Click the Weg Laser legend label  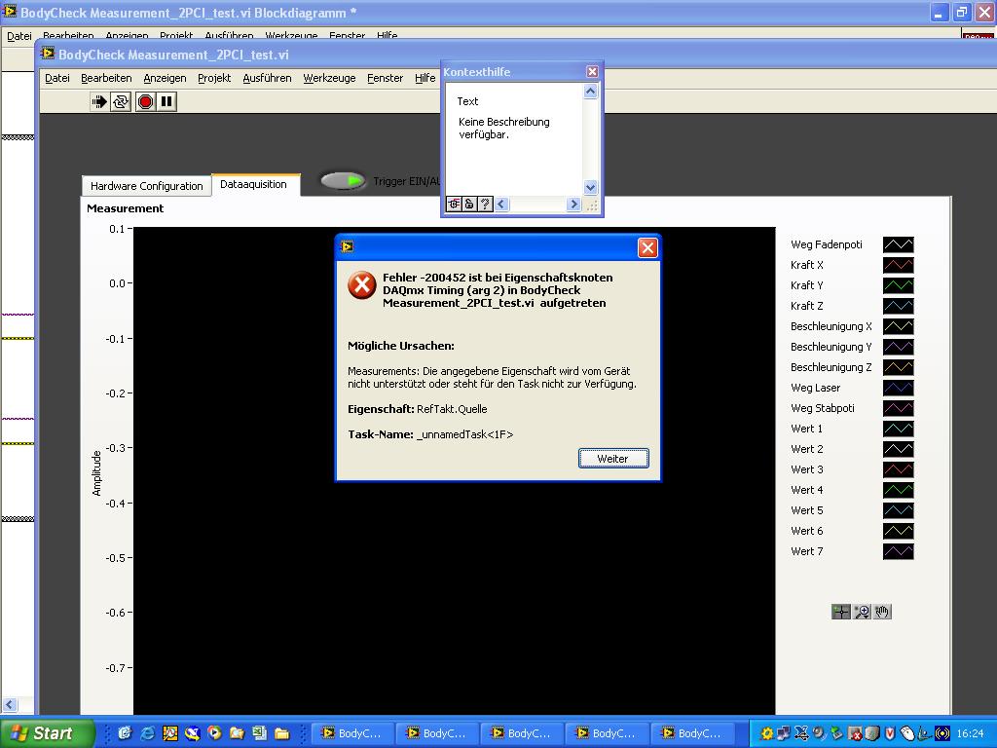click(x=815, y=388)
